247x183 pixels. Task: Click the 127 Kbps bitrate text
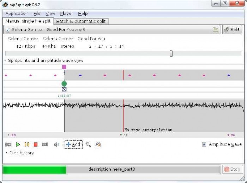(25, 46)
